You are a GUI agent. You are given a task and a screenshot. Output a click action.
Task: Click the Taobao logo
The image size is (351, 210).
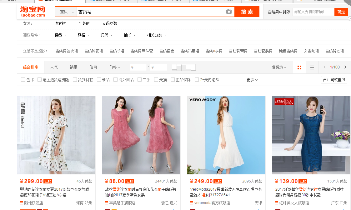(33, 12)
